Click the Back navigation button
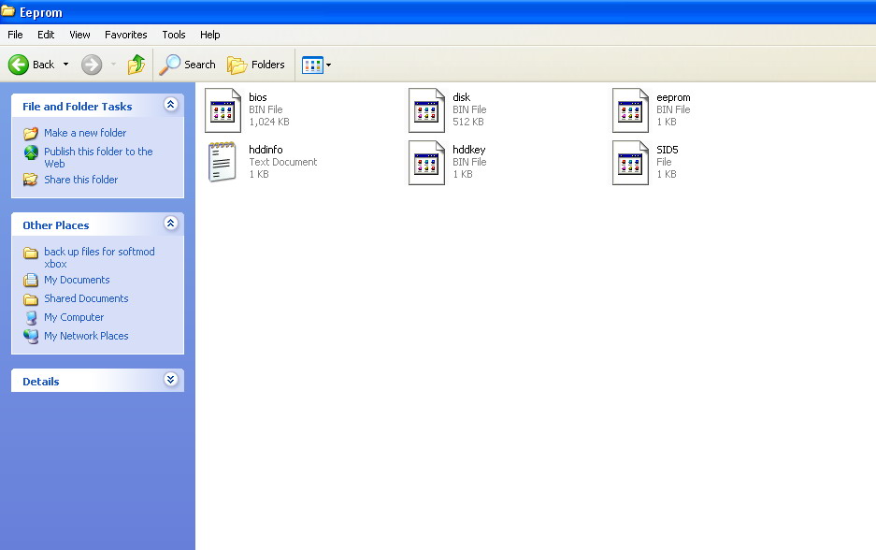This screenshot has height=550, width=876. [x=32, y=65]
